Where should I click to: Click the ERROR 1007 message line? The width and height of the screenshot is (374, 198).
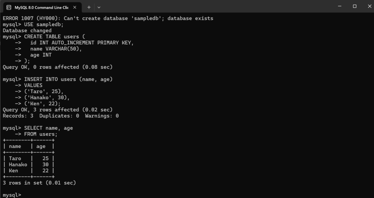[108, 18]
